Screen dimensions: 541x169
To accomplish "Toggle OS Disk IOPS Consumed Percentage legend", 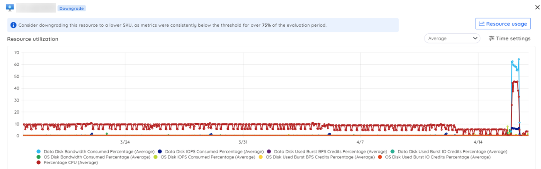I will tap(208, 157).
